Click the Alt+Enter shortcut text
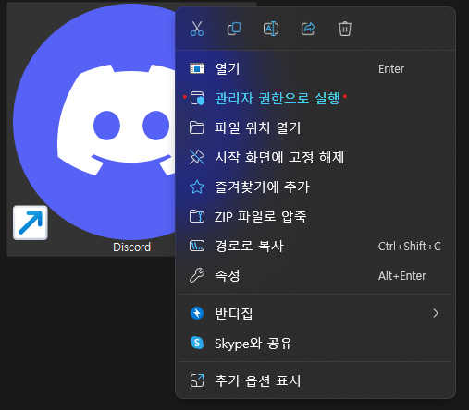 tap(401, 275)
